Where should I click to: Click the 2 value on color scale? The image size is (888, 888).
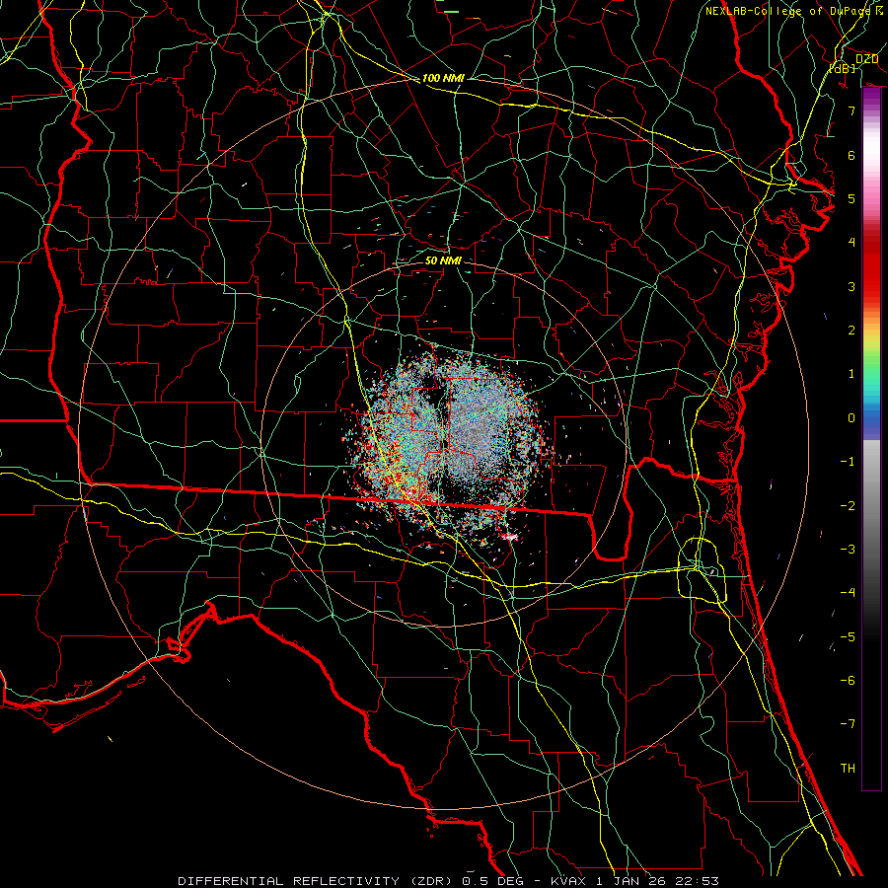851,331
